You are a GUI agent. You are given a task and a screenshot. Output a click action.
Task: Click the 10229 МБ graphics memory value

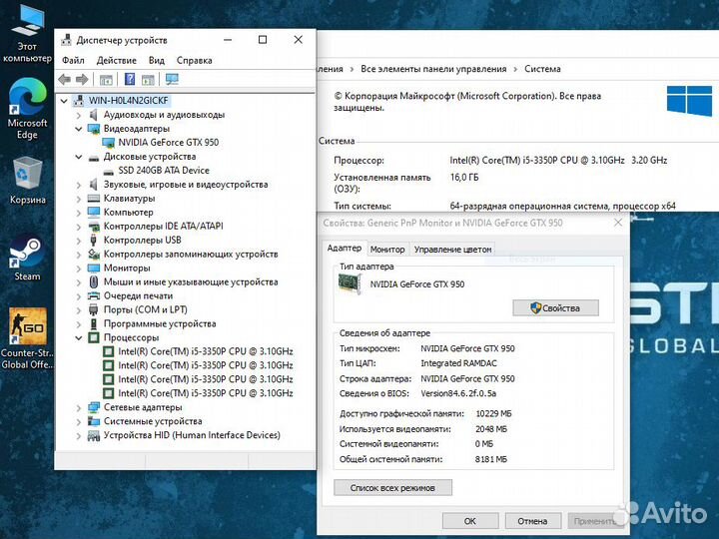493,414
